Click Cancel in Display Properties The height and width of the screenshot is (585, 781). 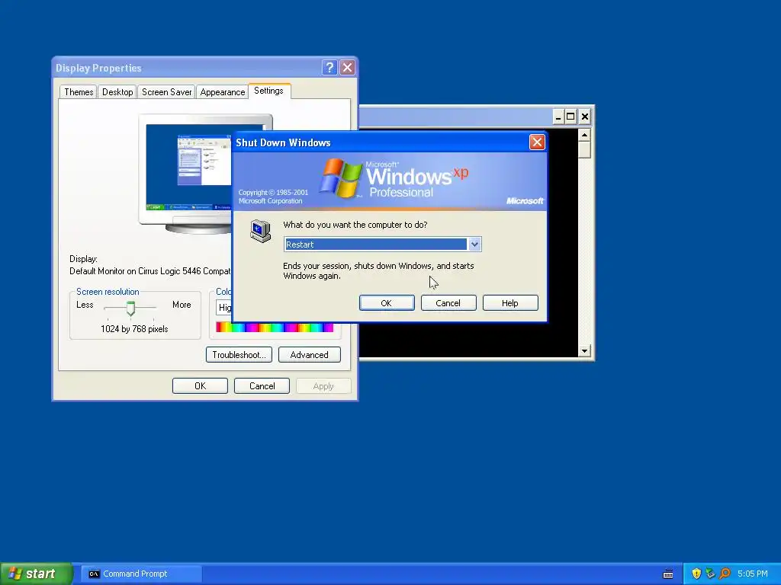click(x=262, y=386)
